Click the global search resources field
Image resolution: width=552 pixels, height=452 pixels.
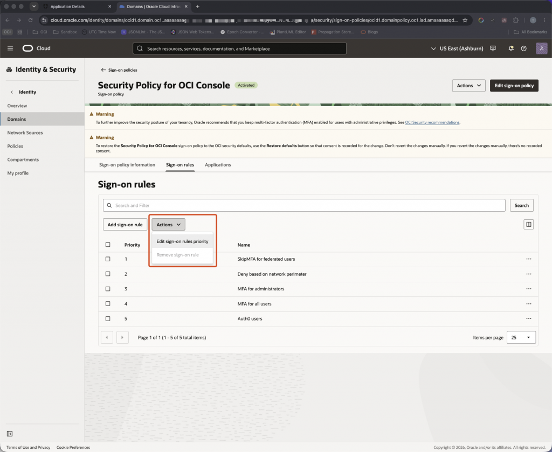(x=239, y=48)
